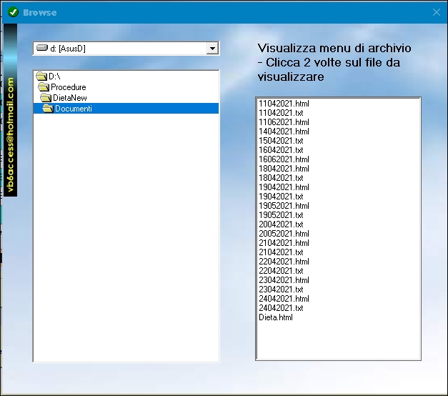Select file 21042021.html
Screen dimensions: 448x396
(284, 243)
